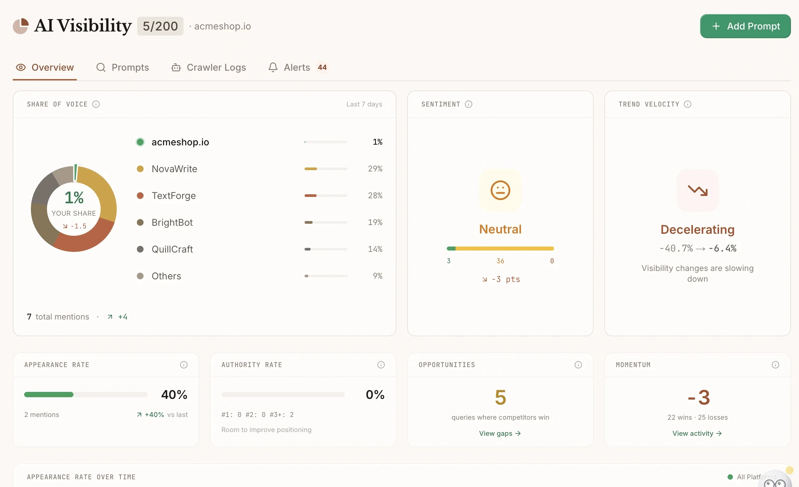Follow the View gaps link
799x487 pixels.
tap(500, 433)
